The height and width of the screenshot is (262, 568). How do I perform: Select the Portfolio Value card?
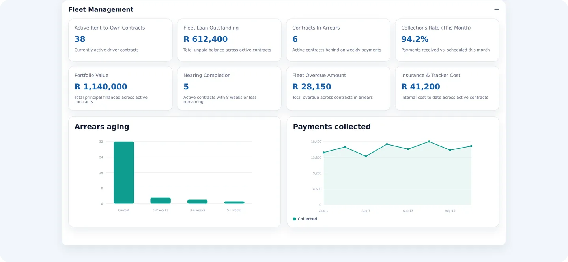pos(120,88)
